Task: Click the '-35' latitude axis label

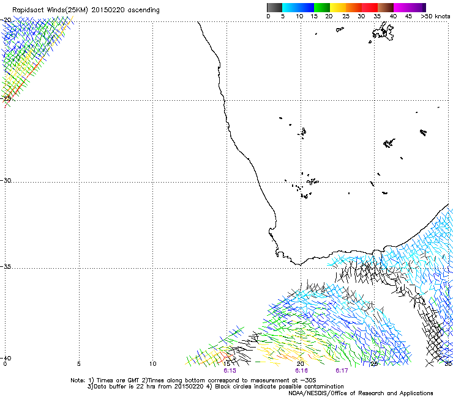Action: (x=6, y=266)
